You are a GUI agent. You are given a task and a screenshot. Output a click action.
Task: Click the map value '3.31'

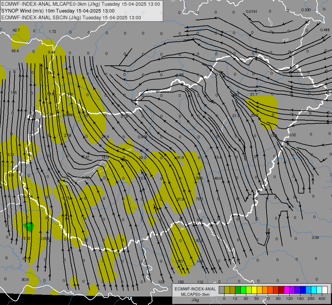(x=11, y=155)
